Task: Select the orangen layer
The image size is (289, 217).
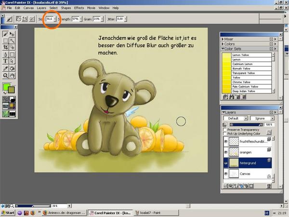Action: point(248,152)
